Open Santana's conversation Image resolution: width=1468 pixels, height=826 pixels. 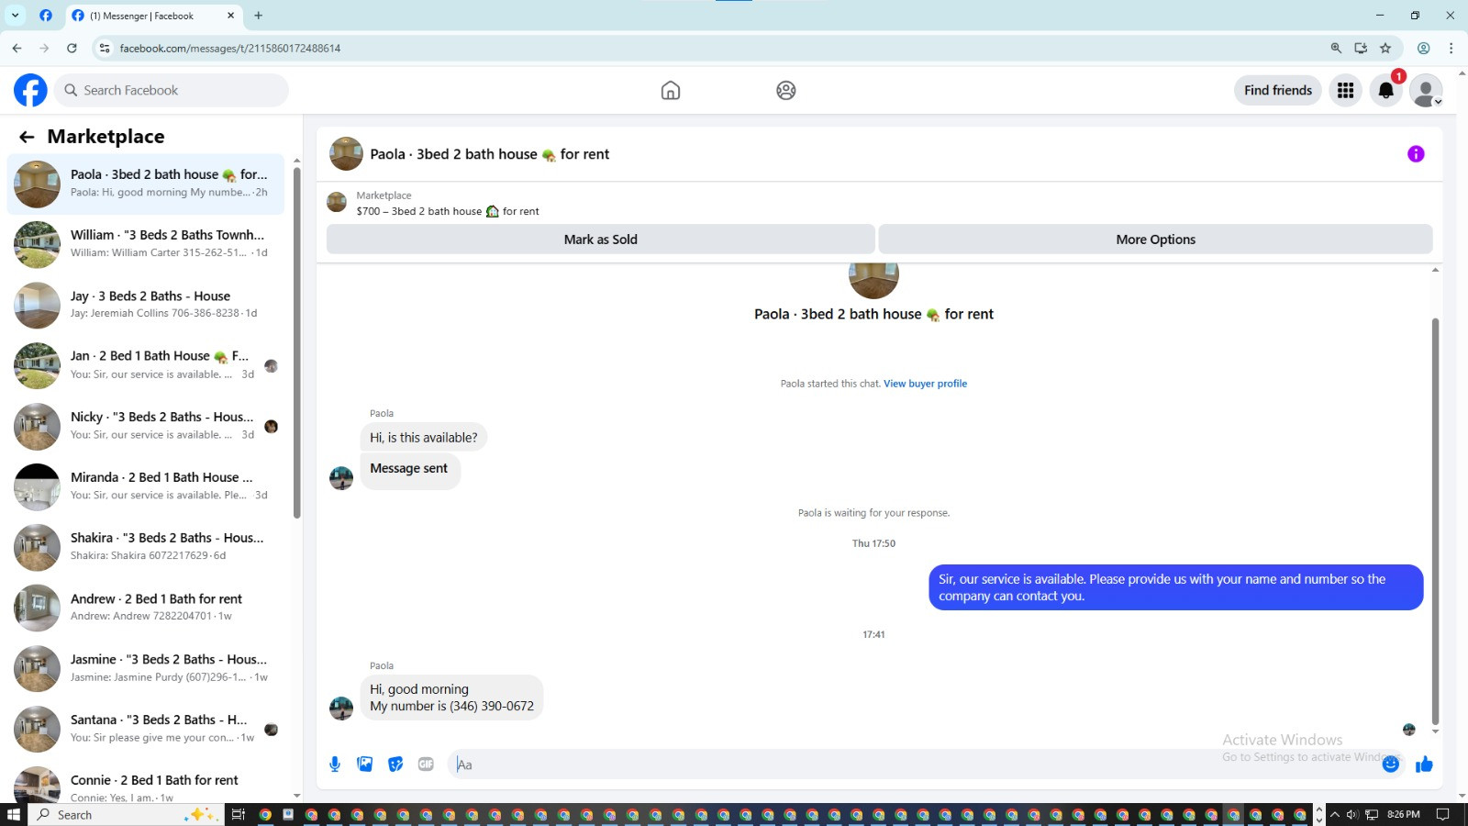[147, 729]
